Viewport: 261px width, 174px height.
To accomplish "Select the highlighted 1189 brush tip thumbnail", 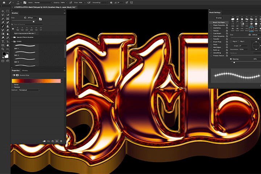I will pyautogui.click(x=251, y=29).
